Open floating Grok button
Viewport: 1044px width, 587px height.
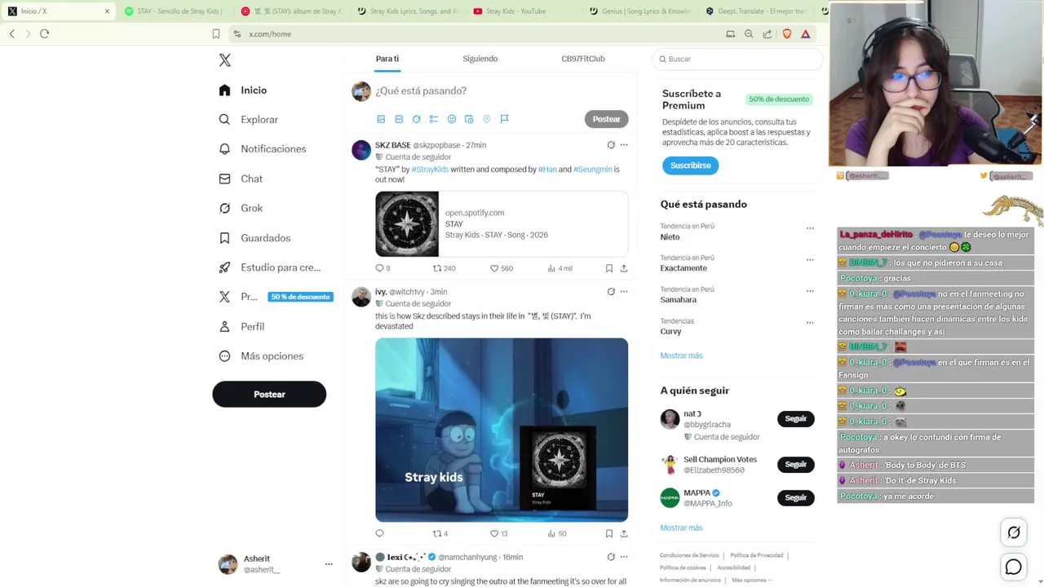click(1013, 532)
